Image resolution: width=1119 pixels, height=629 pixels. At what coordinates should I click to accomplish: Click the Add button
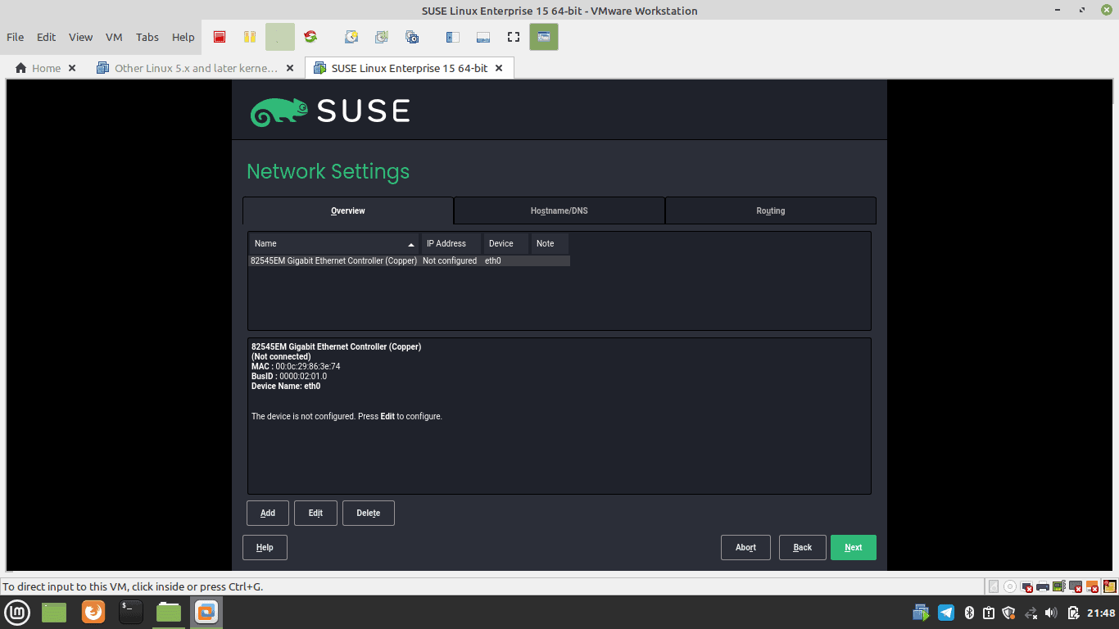[268, 513]
